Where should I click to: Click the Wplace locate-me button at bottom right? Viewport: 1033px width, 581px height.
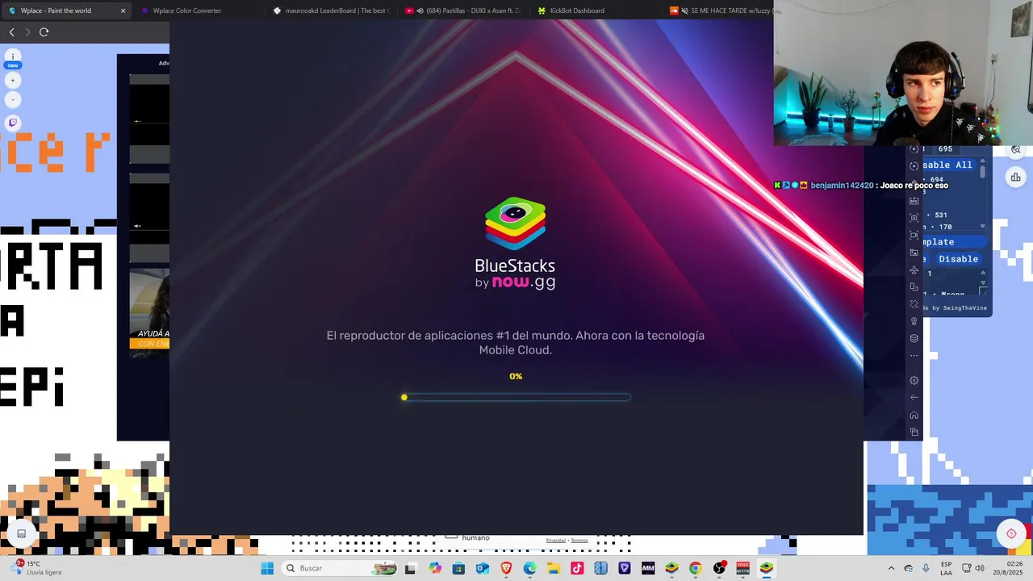pos(1011,533)
